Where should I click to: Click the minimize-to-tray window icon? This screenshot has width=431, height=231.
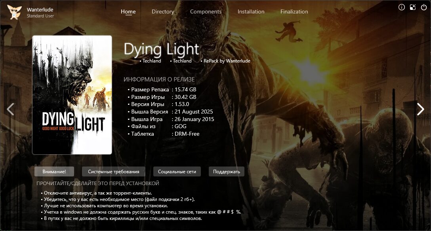click(x=413, y=7)
